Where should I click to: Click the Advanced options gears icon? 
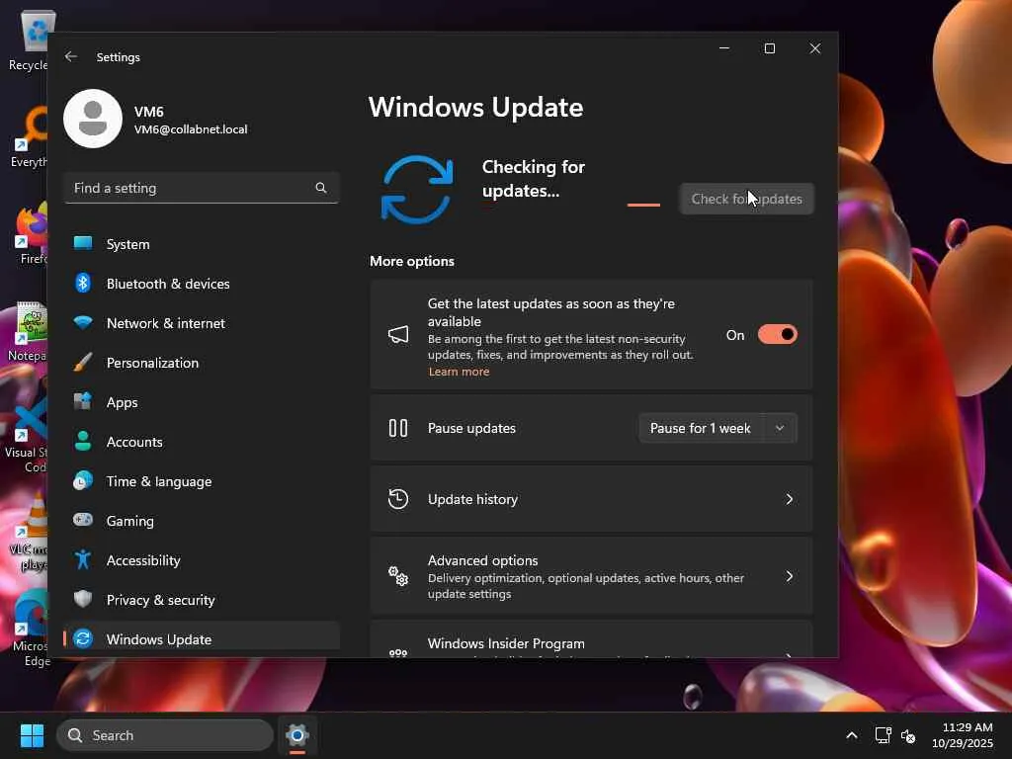pos(398,575)
